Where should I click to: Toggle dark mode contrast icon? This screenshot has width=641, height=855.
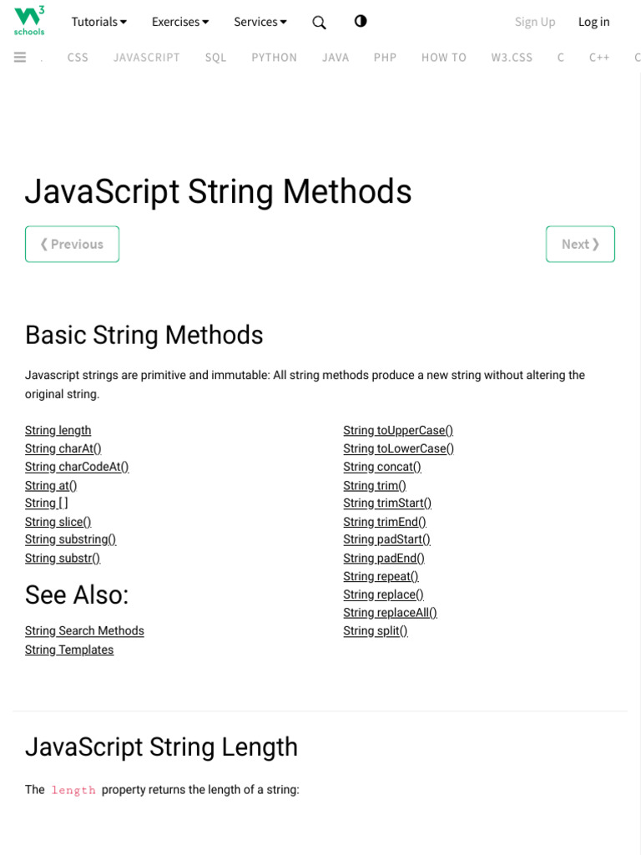[361, 21]
